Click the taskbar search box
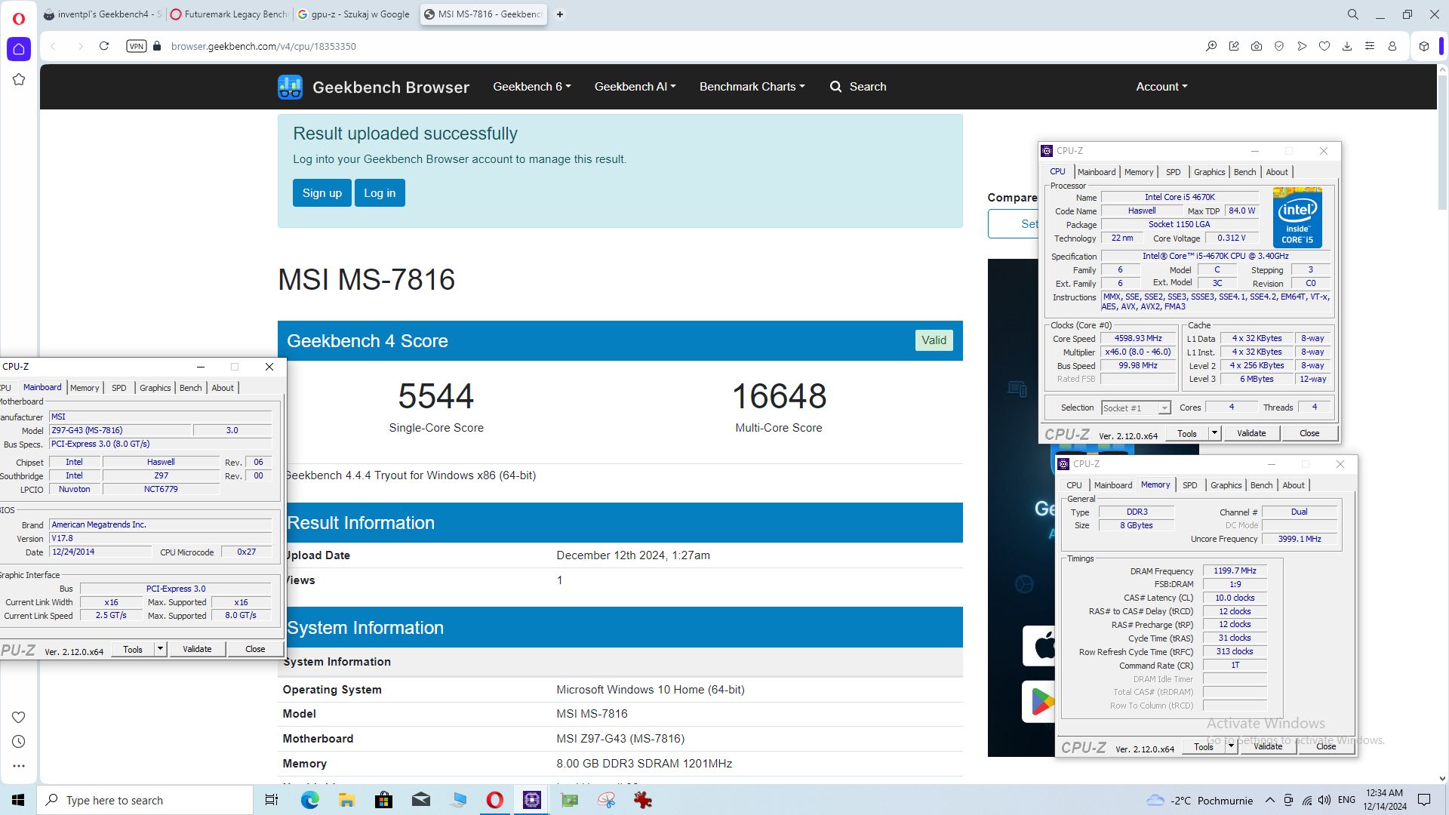1449x815 pixels. pyautogui.click(x=145, y=800)
